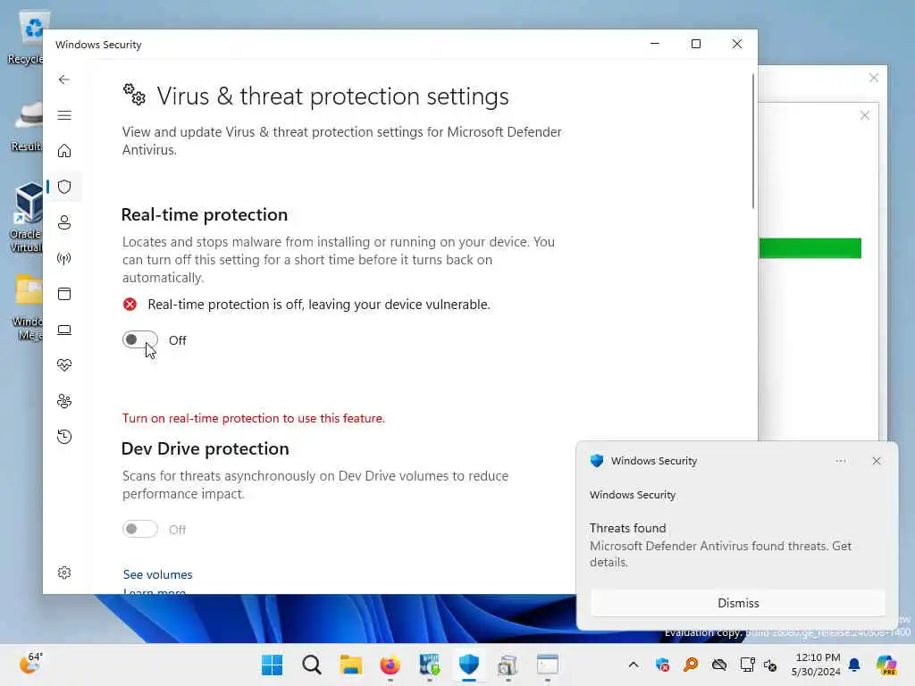Open the weather widget showing 64°
The height and width of the screenshot is (686, 915).
(29, 664)
